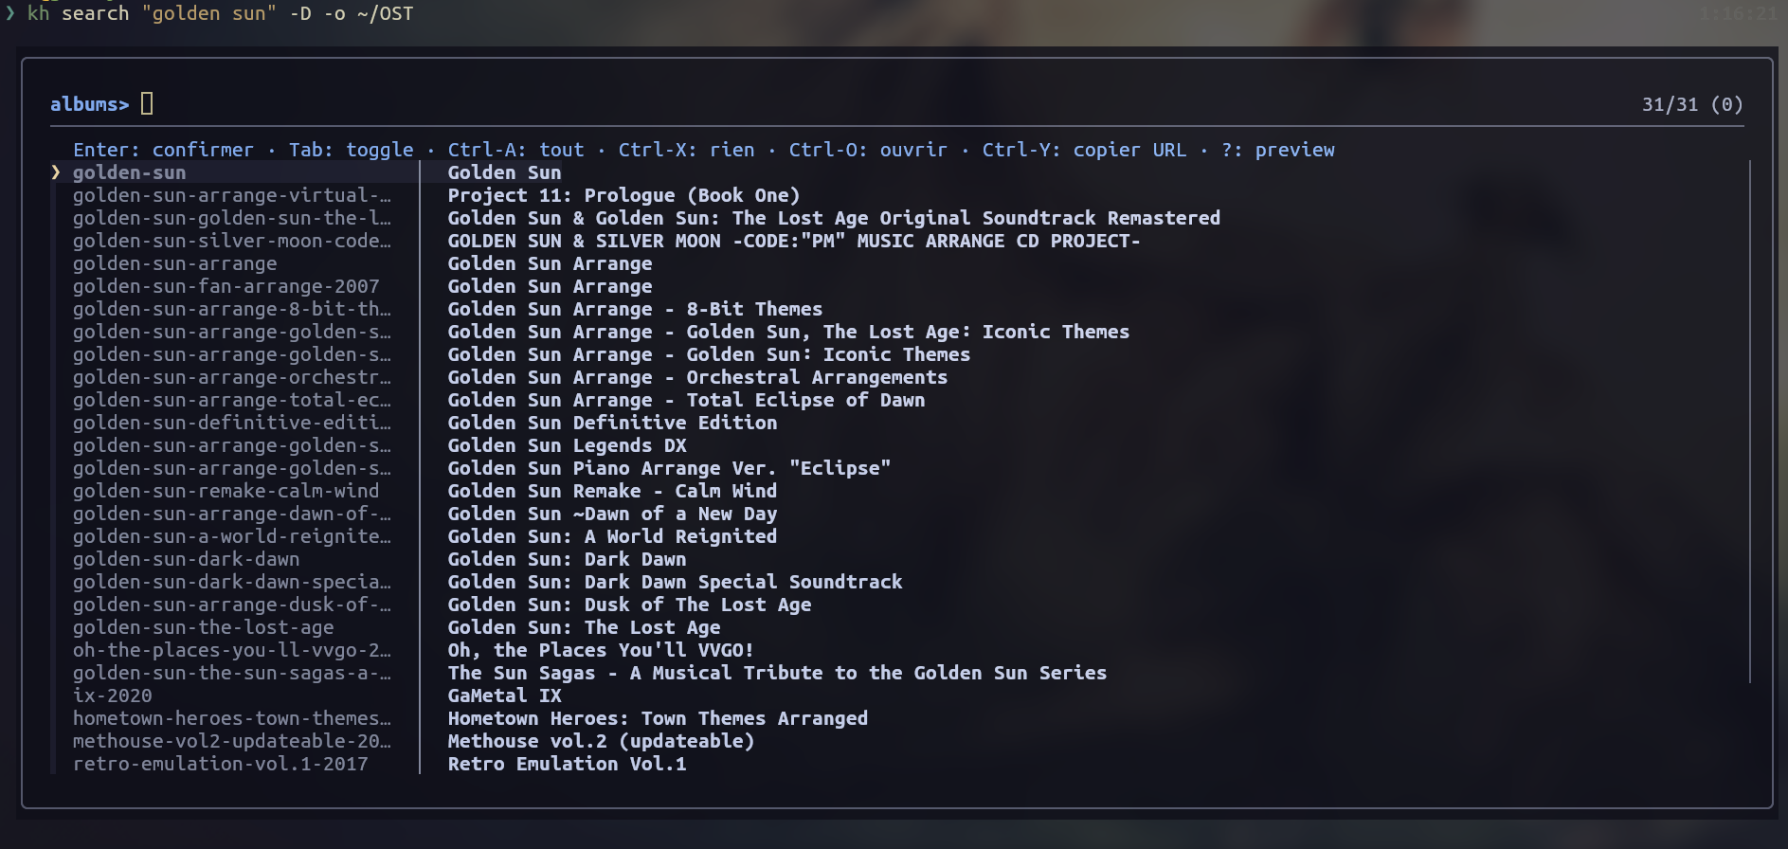Select 'Retro Emulation Vol.1' at the bottom
1788x849 pixels.
pos(567,763)
